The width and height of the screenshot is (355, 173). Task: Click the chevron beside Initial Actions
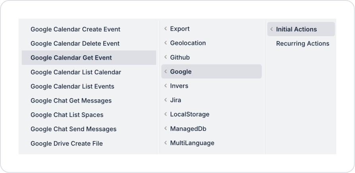272,29
